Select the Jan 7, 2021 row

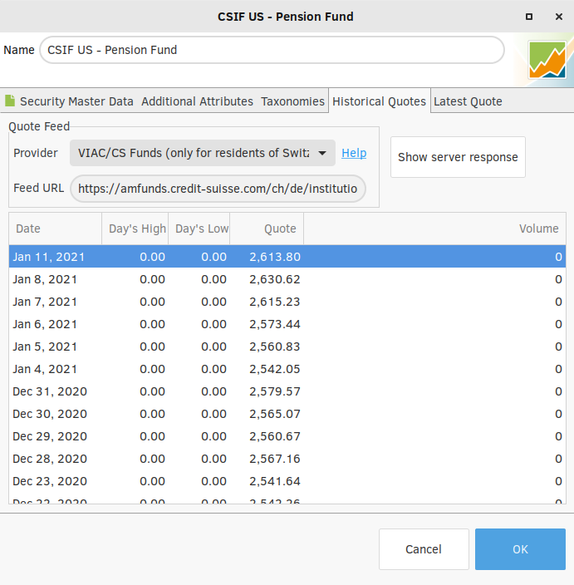point(287,302)
